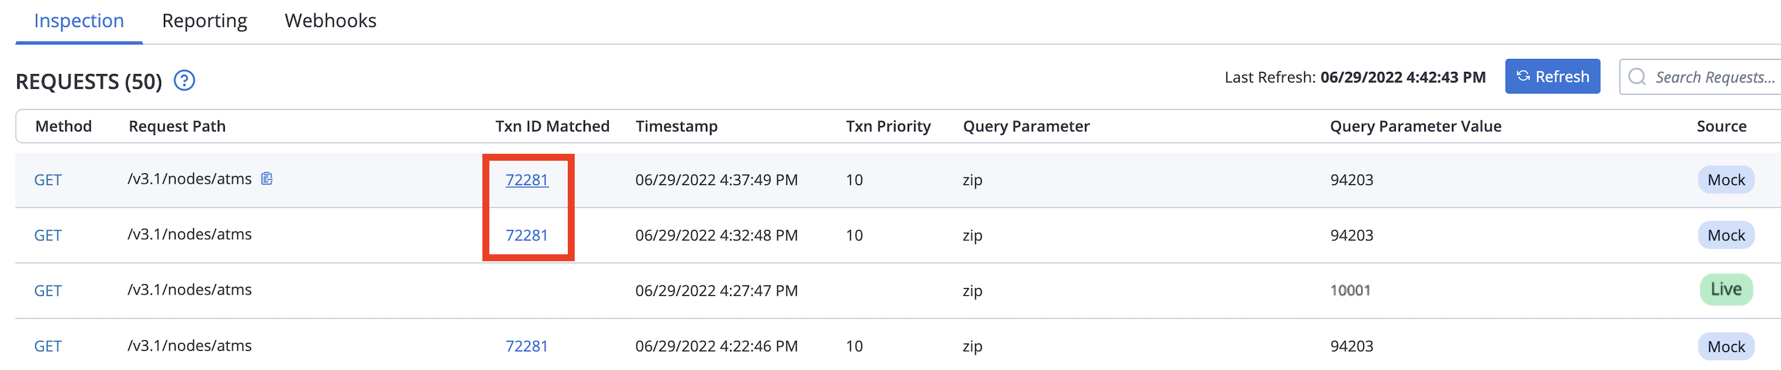The height and width of the screenshot is (370, 1781).
Task: Click the Refresh button
Action: pos(1552,76)
